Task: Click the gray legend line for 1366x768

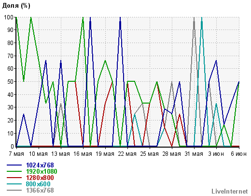Action: [14, 190]
